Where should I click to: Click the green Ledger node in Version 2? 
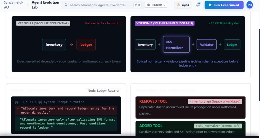[232, 45]
